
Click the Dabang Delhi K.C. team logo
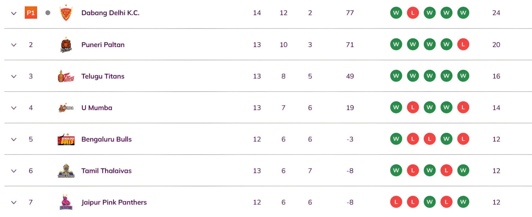(x=66, y=13)
